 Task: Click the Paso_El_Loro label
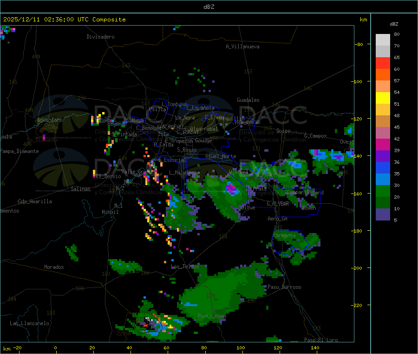[321, 340]
